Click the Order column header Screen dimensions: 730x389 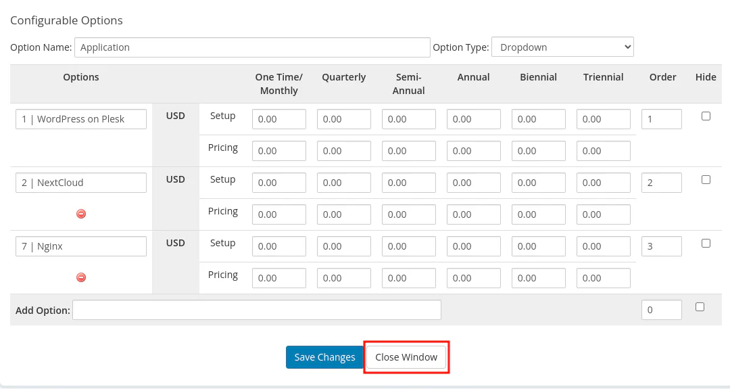click(663, 77)
